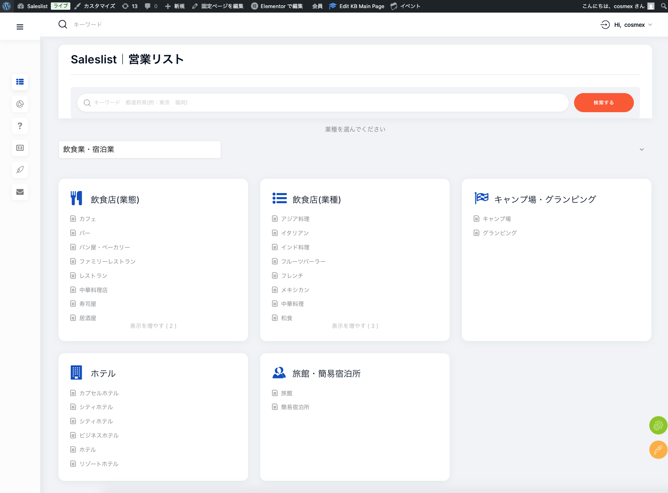
Task: Open the 寿司屋 link
Action: [x=88, y=304]
